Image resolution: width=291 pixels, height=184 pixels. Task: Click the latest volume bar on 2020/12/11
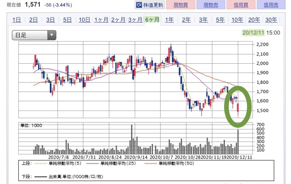(x=238, y=142)
